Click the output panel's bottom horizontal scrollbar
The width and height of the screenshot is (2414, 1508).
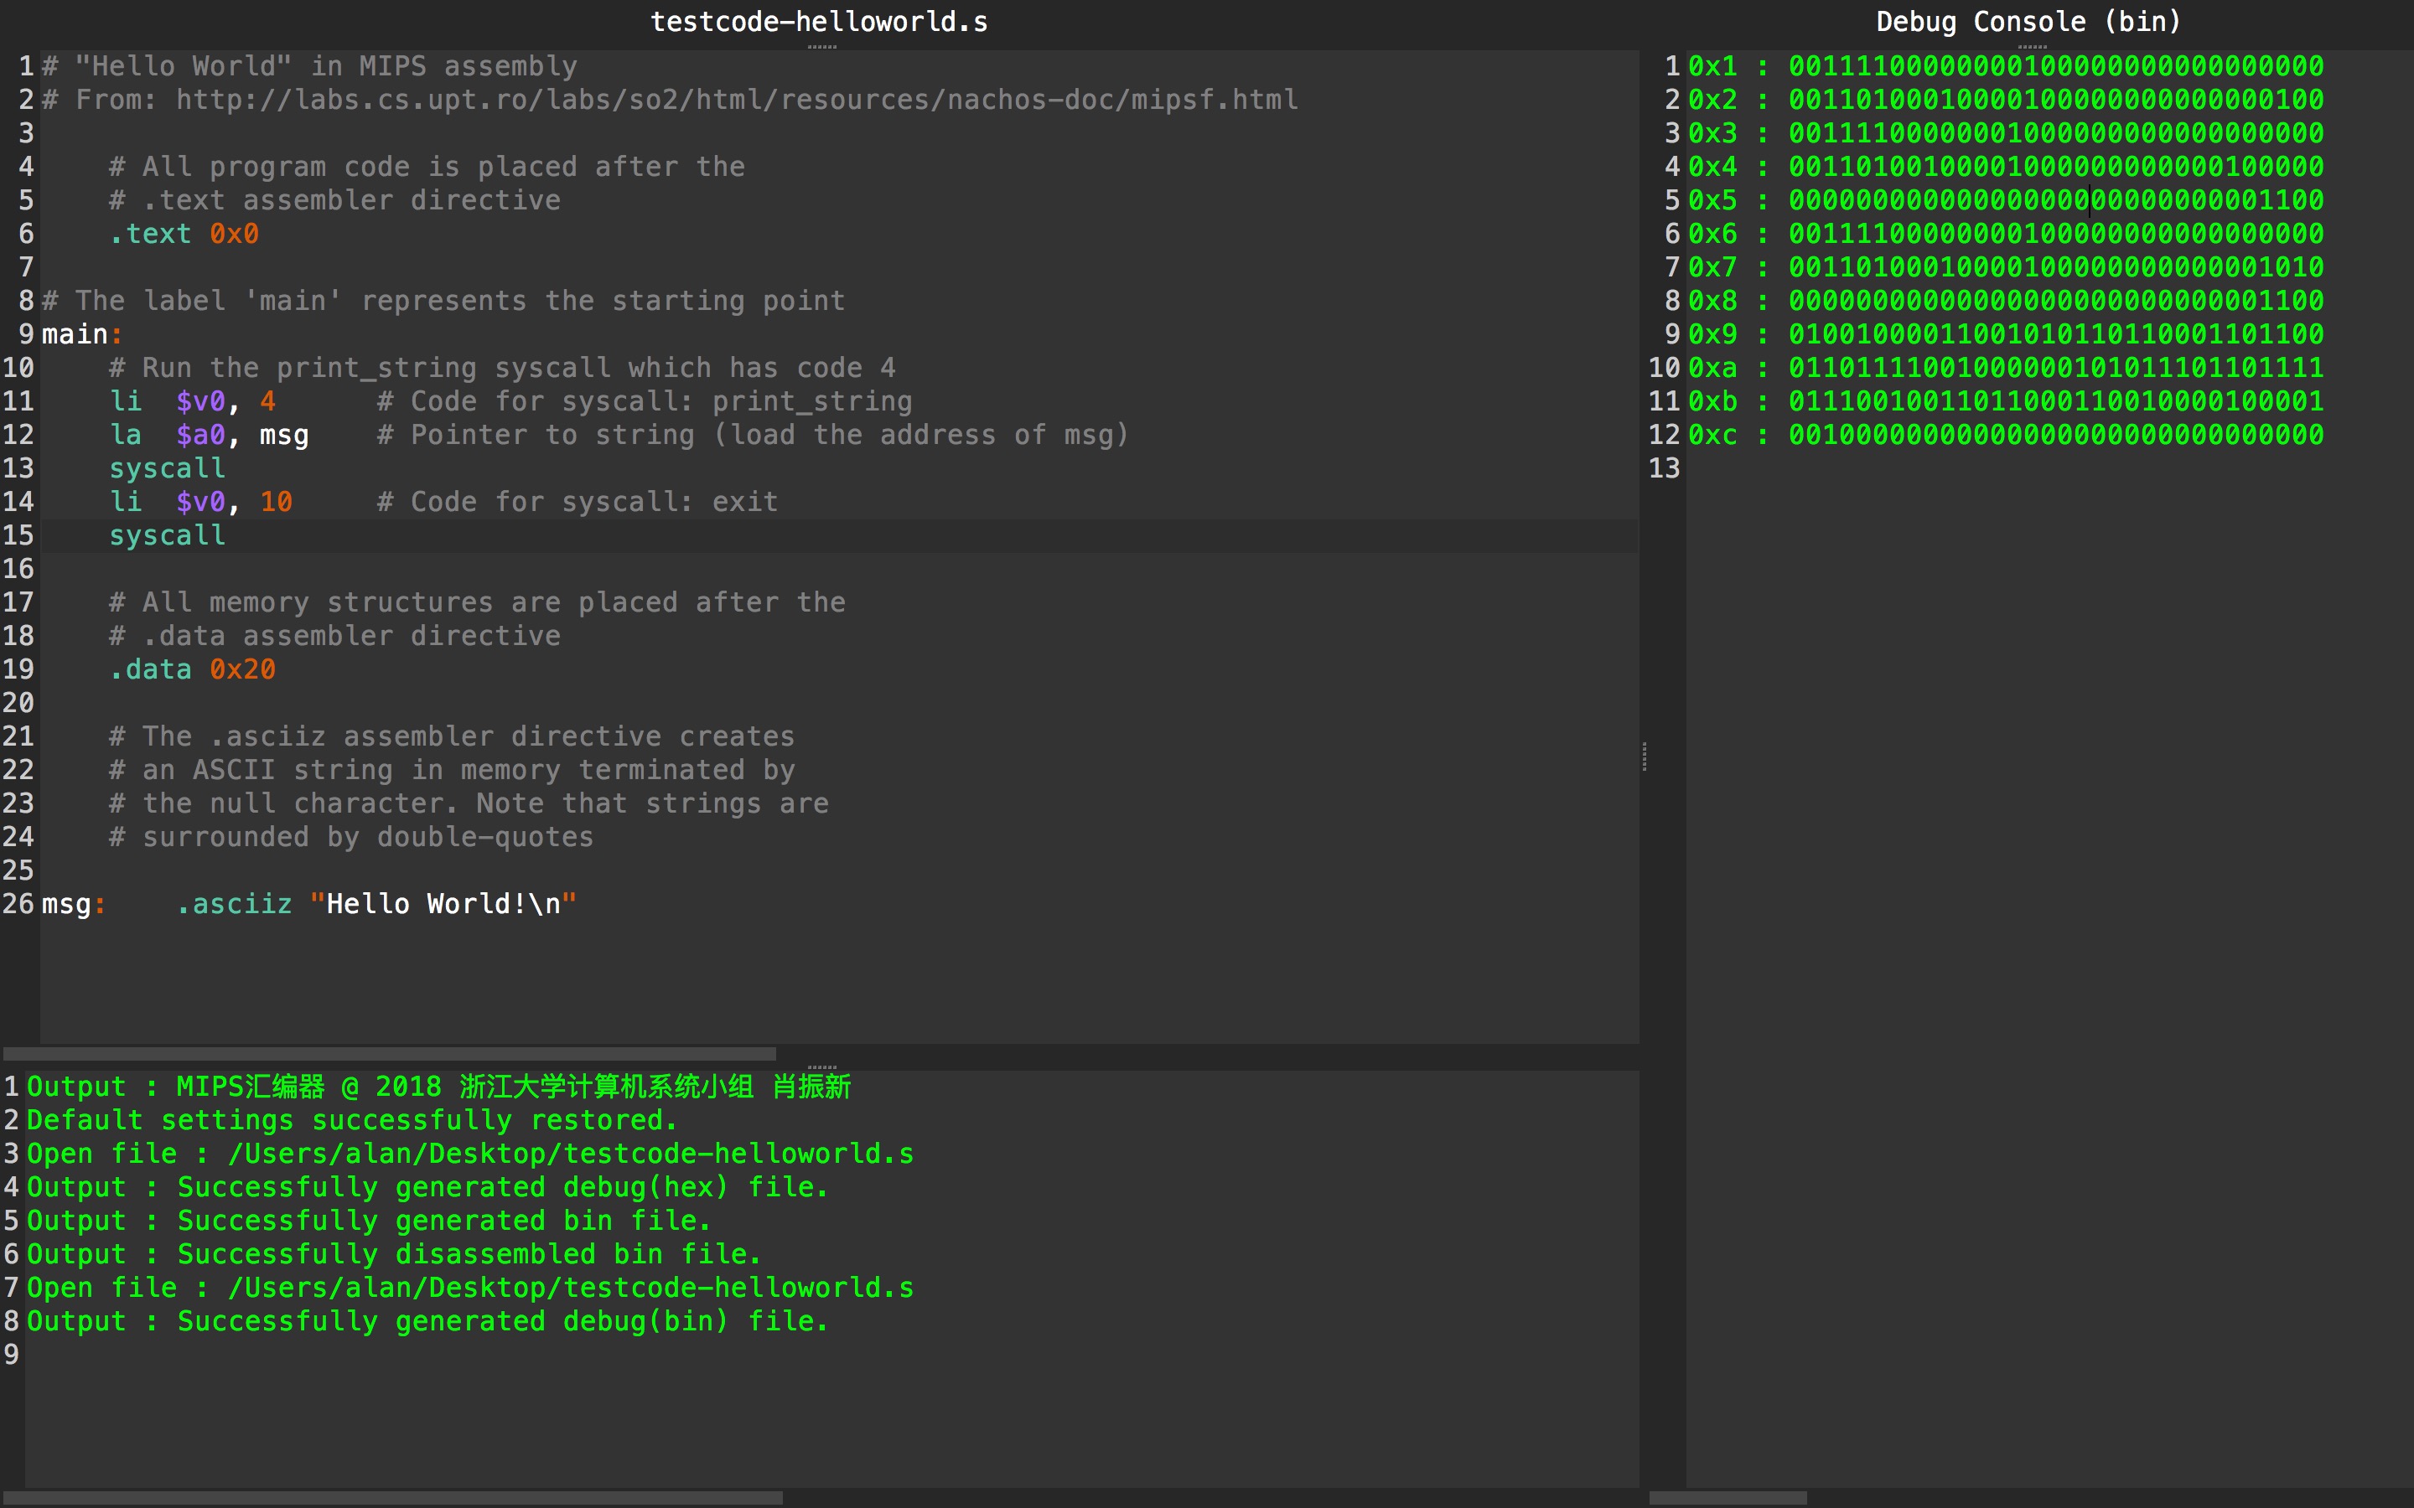[393, 1497]
